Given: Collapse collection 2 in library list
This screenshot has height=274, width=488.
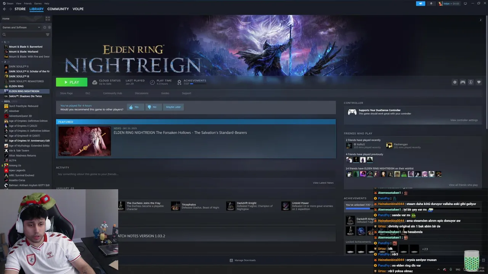Looking at the screenshot, I should pos(2,62).
